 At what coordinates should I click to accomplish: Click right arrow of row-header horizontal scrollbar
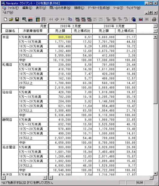pos(45,178)
